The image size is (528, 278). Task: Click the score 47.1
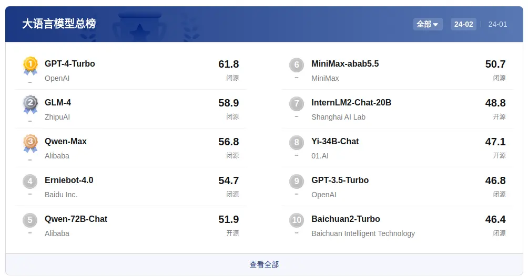pyautogui.click(x=495, y=142)
